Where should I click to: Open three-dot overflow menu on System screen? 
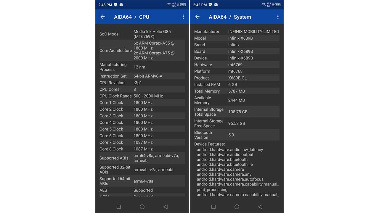point(278,17)
